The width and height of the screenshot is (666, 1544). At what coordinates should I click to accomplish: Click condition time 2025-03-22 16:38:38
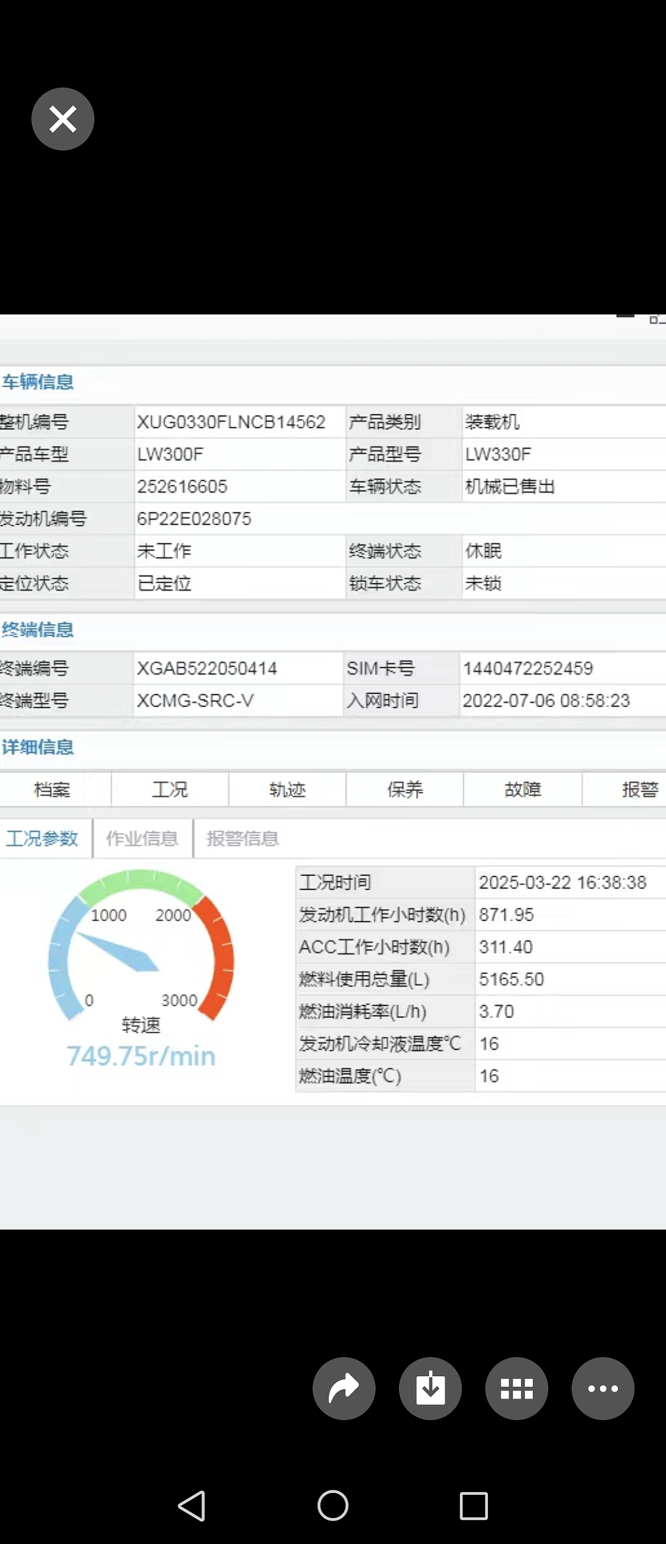563,882
